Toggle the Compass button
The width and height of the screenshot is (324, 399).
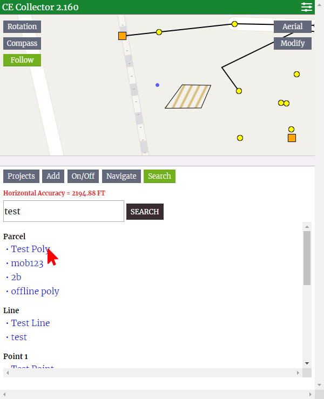click(x=22, y=43)
